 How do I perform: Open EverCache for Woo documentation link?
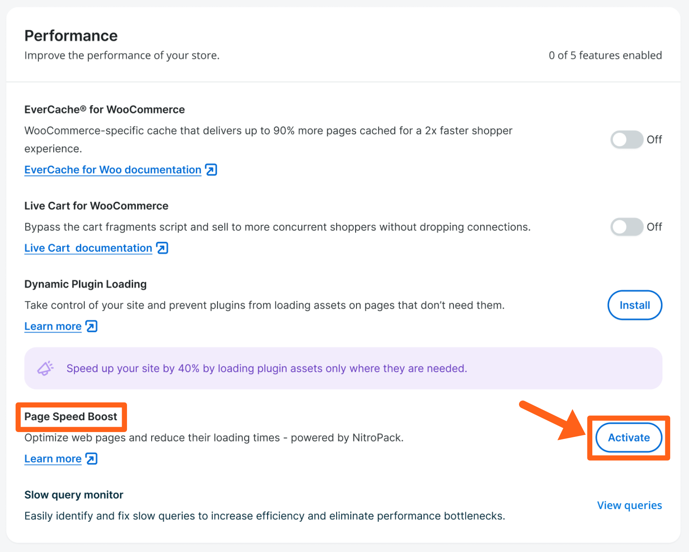[x=113, y=170]
